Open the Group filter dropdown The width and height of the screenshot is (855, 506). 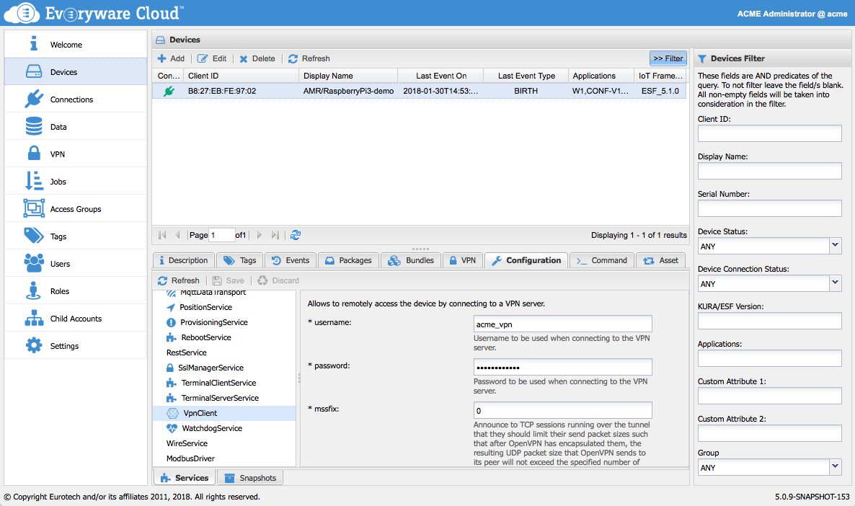pyautogui.click(x=836, y=467)
